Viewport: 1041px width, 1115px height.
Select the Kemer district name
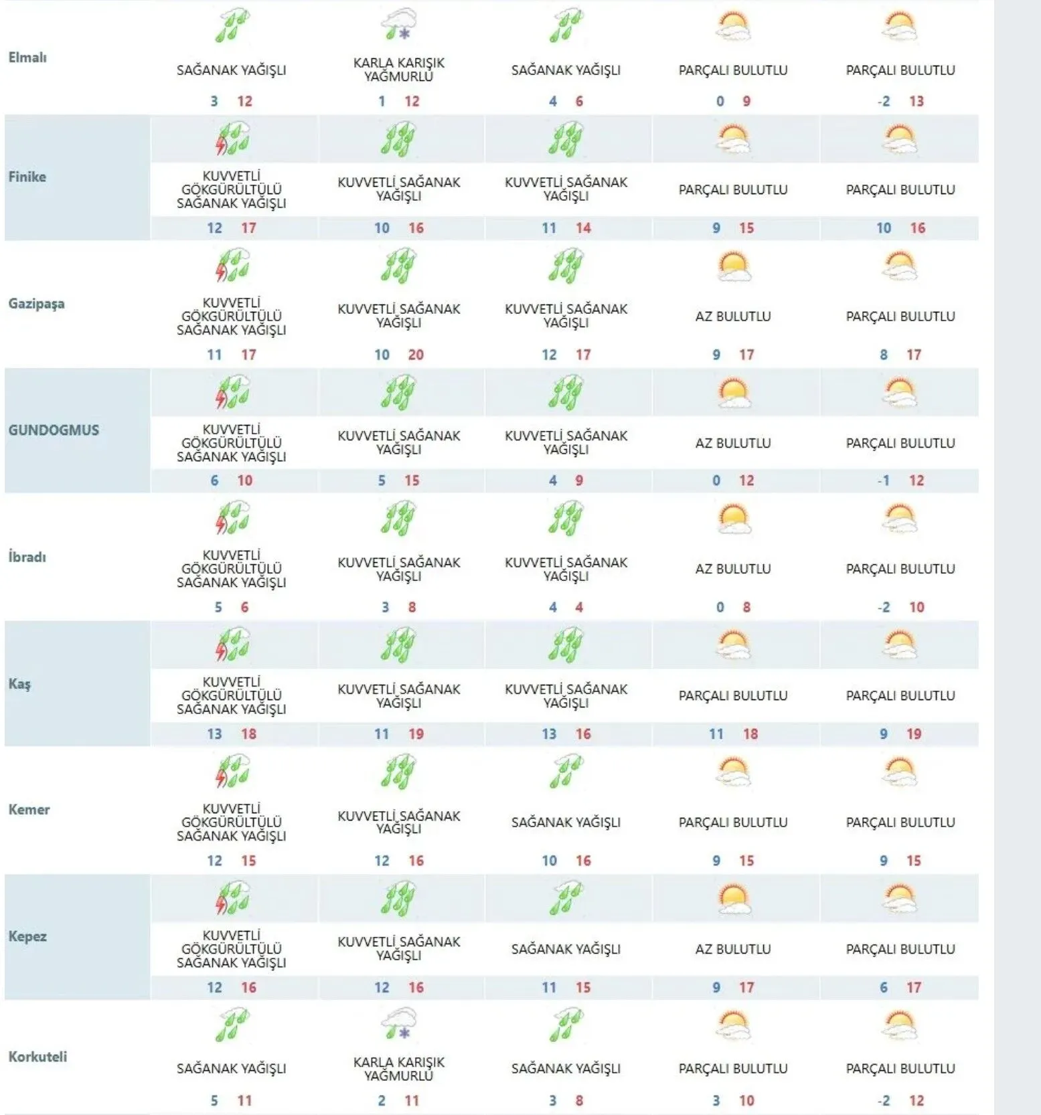click(29, 810)
